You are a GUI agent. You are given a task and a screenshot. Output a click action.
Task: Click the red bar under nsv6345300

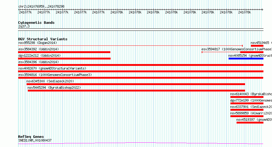click(136, 84)
